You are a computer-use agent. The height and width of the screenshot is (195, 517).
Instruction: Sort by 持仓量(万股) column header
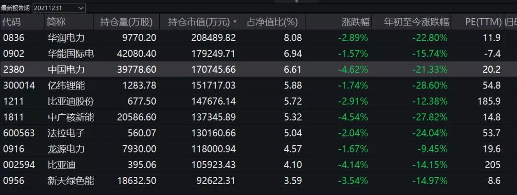[x=126, y=22]
